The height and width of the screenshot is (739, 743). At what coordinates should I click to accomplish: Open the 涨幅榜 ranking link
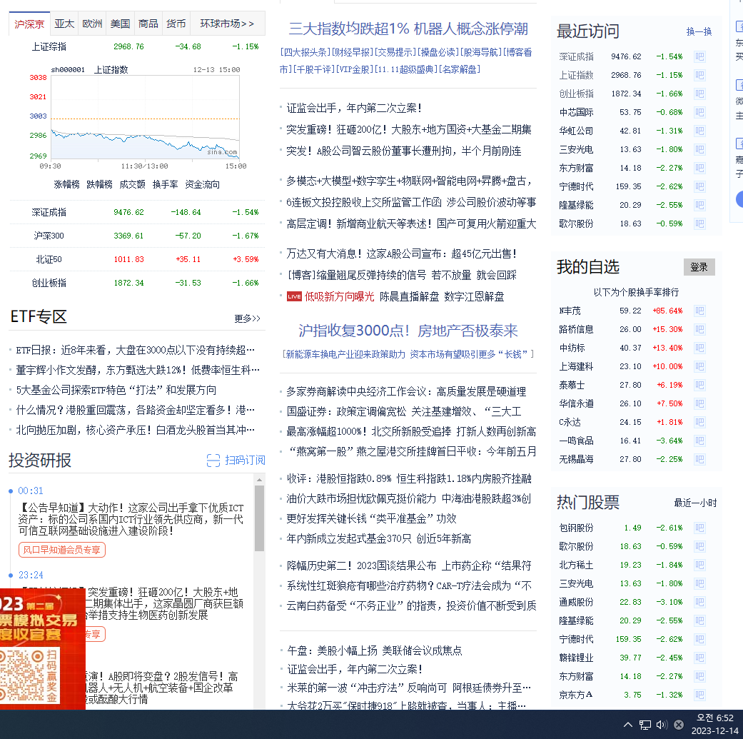(x=67, y=184)
